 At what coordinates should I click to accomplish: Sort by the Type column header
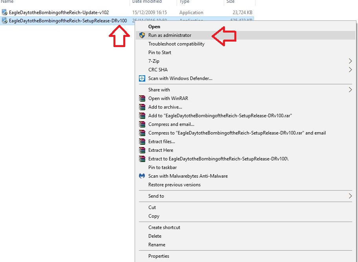point(184,1)
